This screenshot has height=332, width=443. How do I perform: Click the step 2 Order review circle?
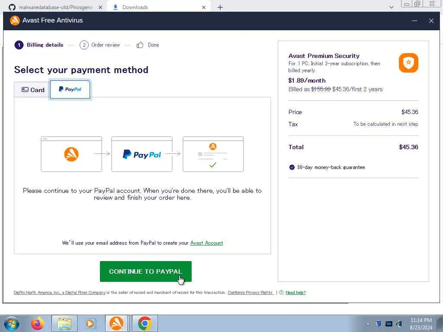pos(84,45)
